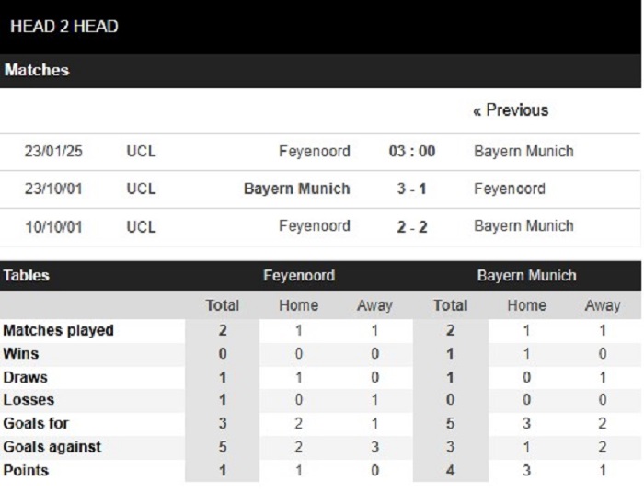Click Feyenoord home team in 10/10/01 row
The width and height of the screenshot is (644, 492).
click(x=315, y=226)
